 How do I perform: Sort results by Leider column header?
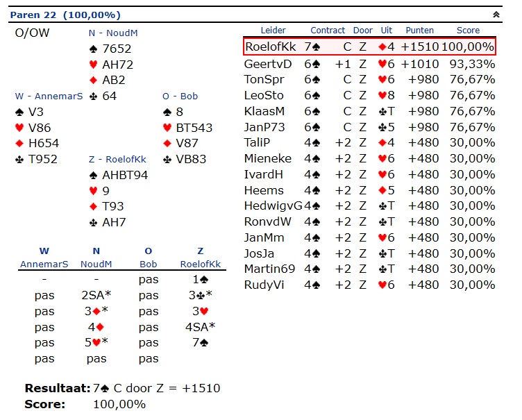tap(273, 31)
